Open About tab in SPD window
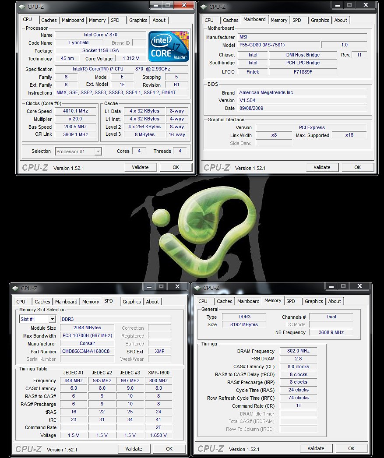Screen dimensions: 384x458 tap(152, 302)
